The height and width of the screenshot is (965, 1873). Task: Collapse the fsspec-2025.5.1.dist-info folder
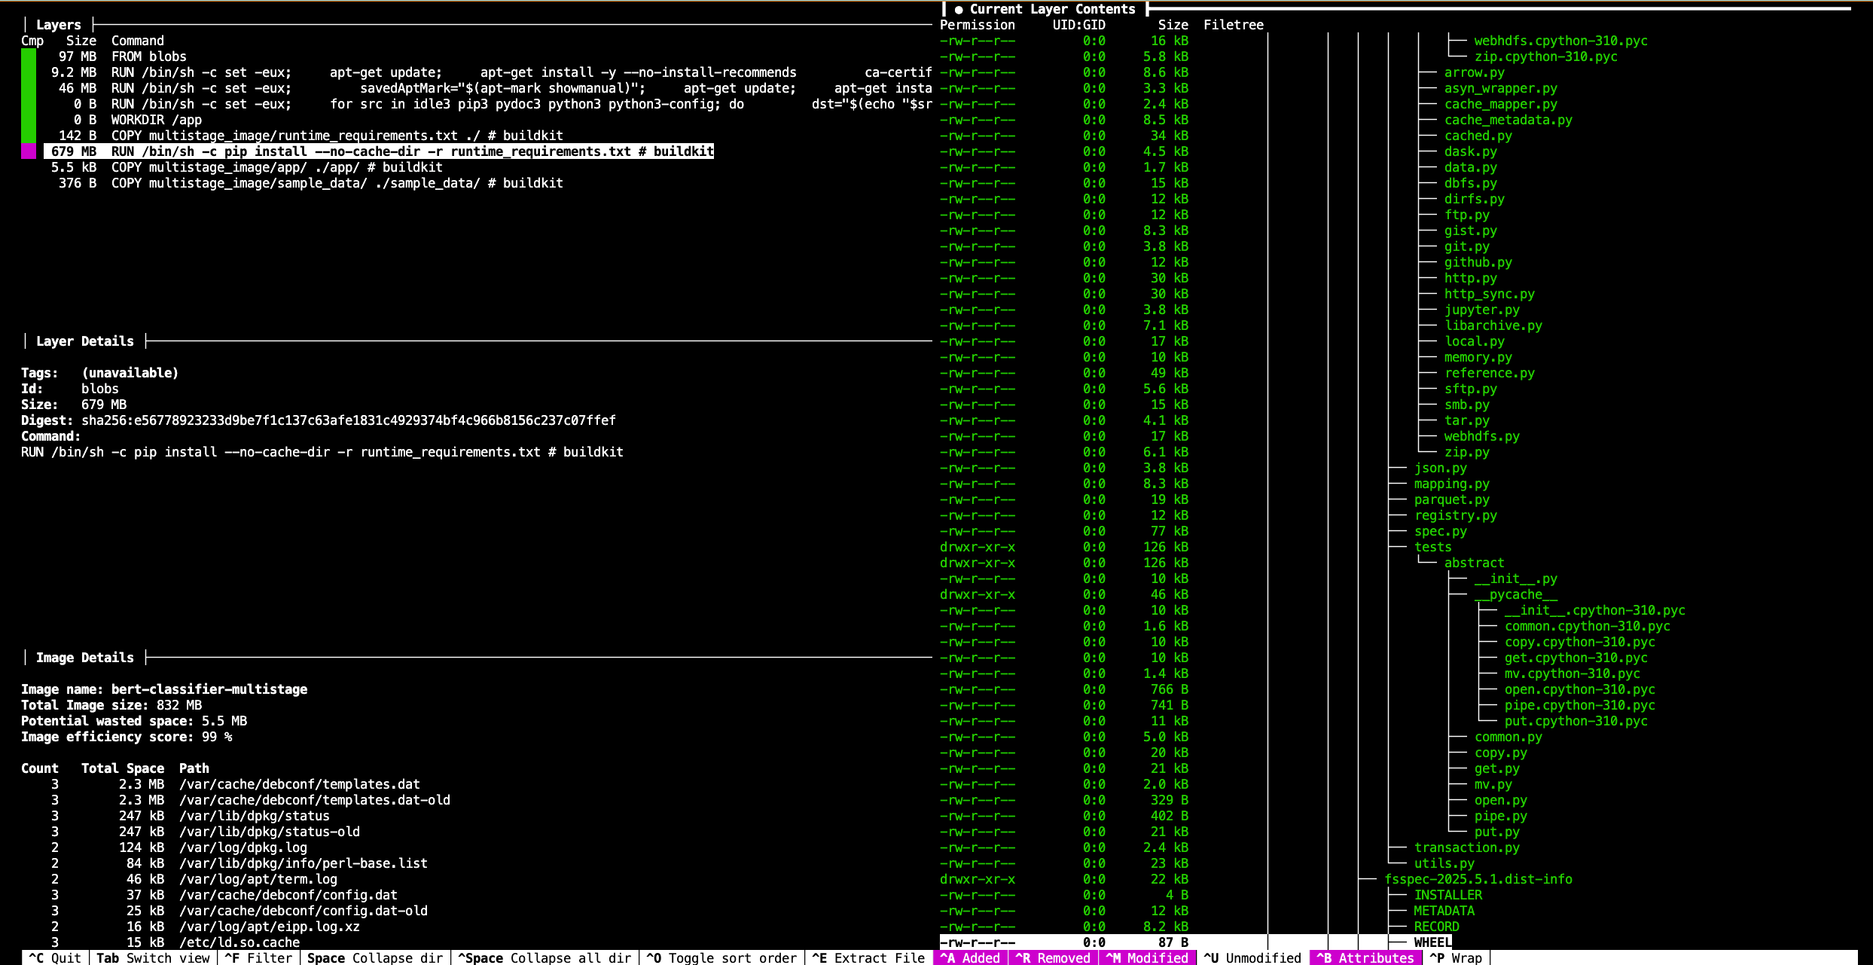pyautogui.click(x=1478, y=879)
